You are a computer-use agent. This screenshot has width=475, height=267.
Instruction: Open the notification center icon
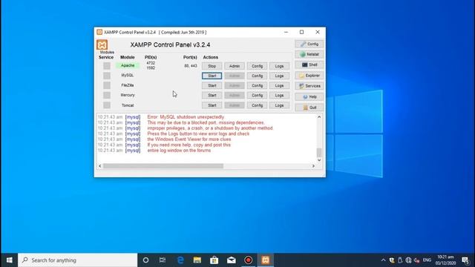pos(465,260)
